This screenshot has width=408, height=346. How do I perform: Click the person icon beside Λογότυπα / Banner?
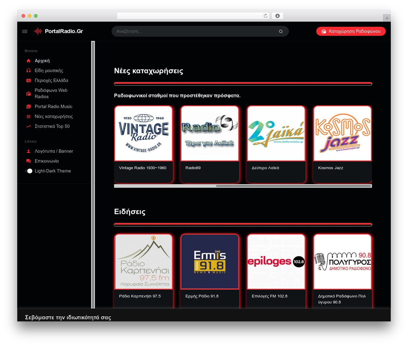click(x=29, y=151)
